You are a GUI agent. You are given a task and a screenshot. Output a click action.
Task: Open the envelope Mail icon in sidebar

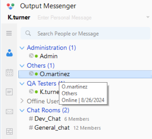9,111
